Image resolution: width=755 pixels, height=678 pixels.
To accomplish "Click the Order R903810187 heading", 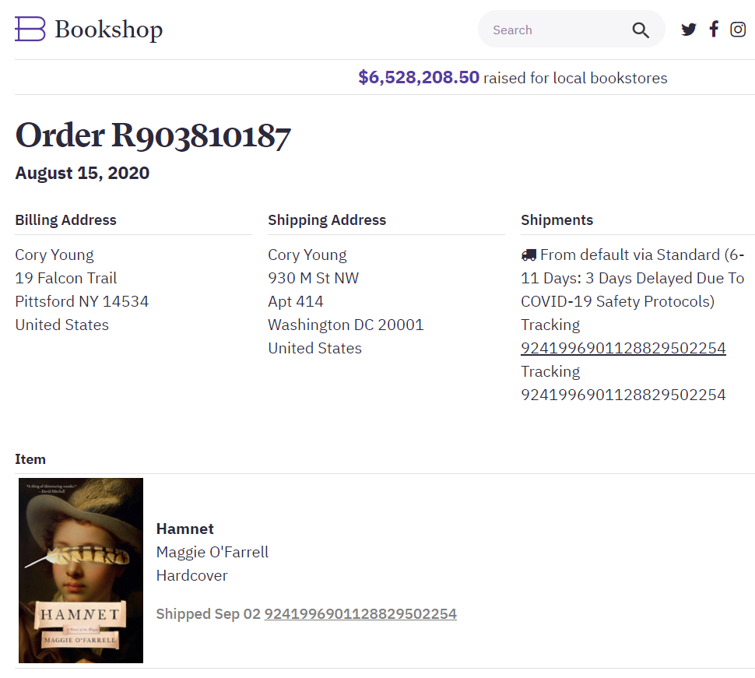I will 153,135.
